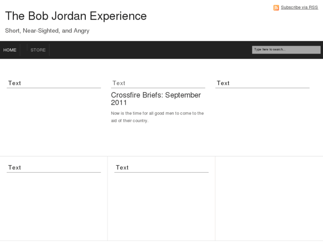The width and height of the screenshot is (323, 242).
Task: Click The Bob Jordan Experience site title
Action: (76, 16)
